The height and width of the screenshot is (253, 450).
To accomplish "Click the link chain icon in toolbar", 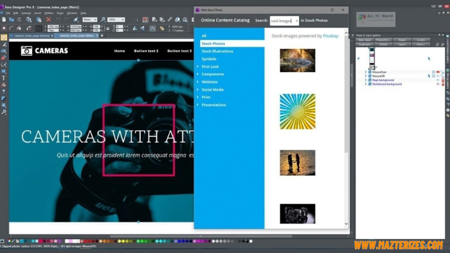I will 170,20.
